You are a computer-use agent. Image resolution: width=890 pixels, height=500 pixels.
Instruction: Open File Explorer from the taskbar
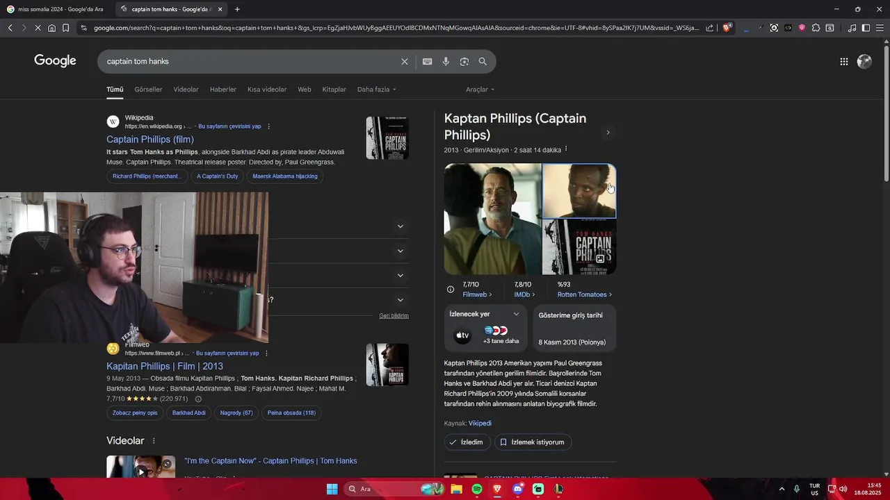click(x=457, y=489)
